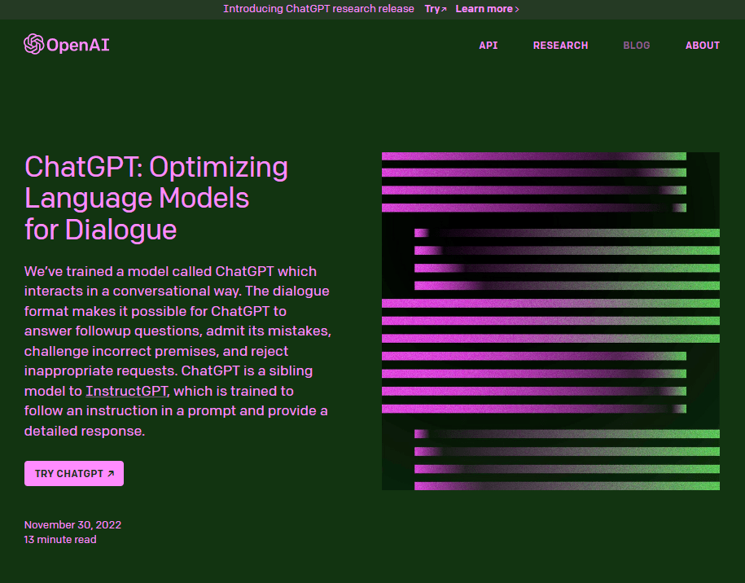Image resolution: width=745 pixels, height=583 pixels.
Task: Open the ABOUT menu item
Action: 702,46
